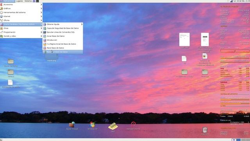The height and width of the screenshot is (141, 250).
Task: Expand arrow beside Obtener Ayuda
Action: [x=82, y=24]
